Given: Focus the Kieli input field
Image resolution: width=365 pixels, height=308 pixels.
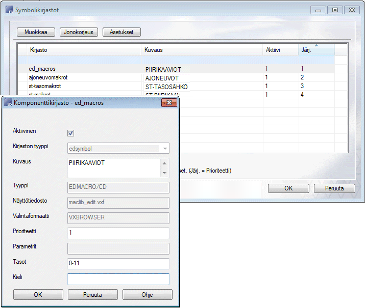Looking at the screenshot, I should [x=118, y=279].
